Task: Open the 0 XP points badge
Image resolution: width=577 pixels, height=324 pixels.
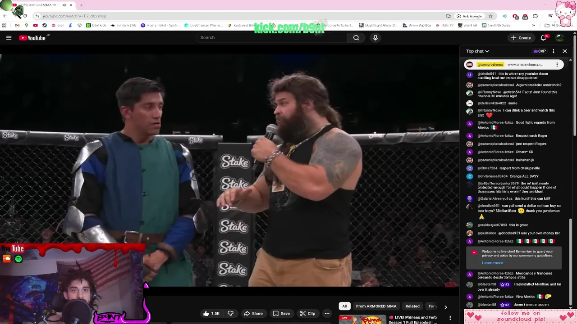Action: (x=540, y=51)
